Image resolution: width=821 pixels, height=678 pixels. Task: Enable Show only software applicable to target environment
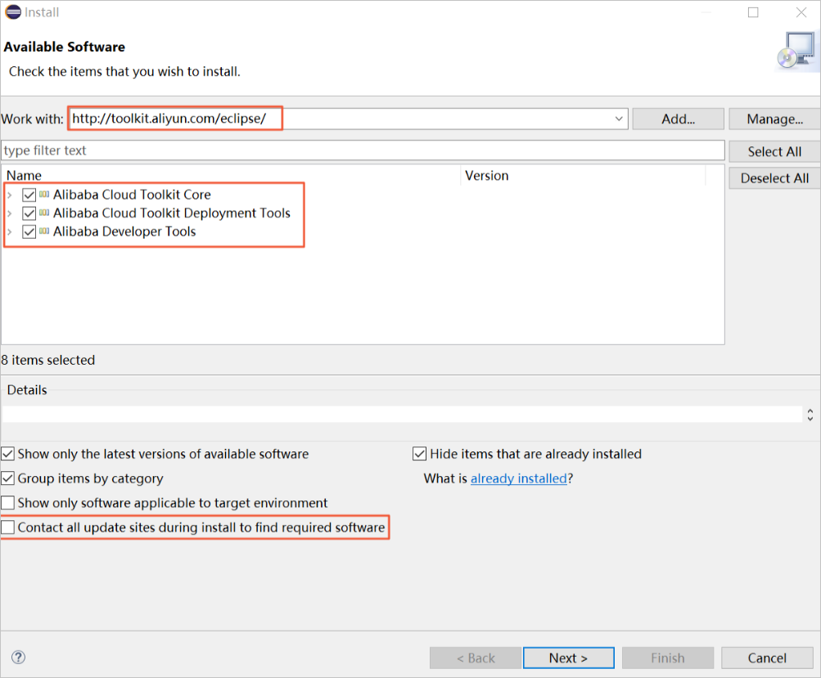click(x=8, y=503)
